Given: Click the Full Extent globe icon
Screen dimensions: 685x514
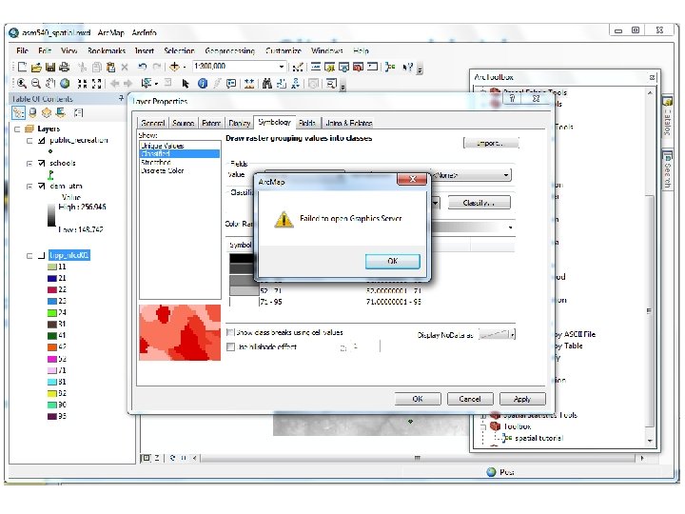Looking at the screenshot, I should coord(65,83).
